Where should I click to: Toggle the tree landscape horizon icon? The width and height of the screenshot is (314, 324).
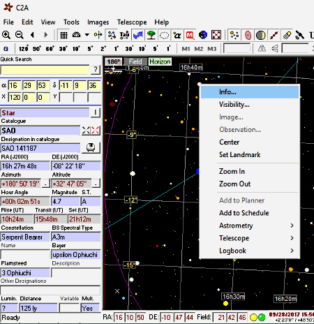pyautogui.click(x=151, y=35)
